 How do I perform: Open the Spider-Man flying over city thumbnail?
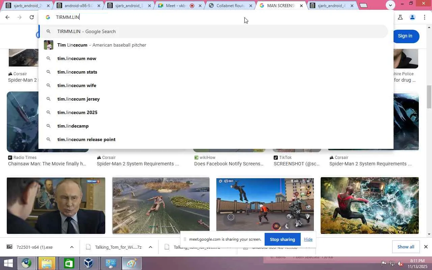pyautogui.click(x=161, y=206)
